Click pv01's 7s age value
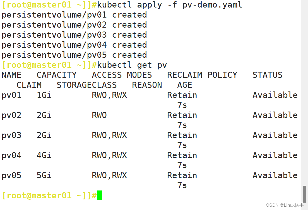This screenshot has width=308, height=210. point(182,105)
